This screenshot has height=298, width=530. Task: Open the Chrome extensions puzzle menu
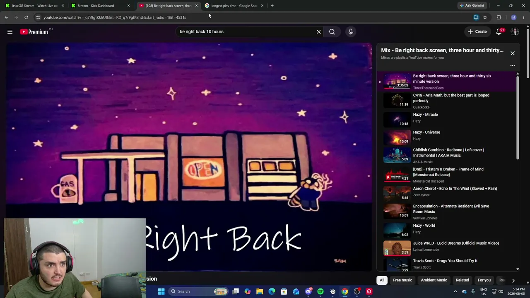[x=499, y=17]
